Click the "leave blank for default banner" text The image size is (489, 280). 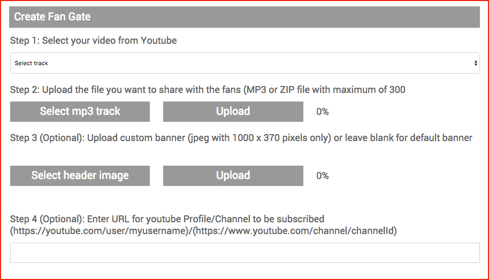(408, 138)
